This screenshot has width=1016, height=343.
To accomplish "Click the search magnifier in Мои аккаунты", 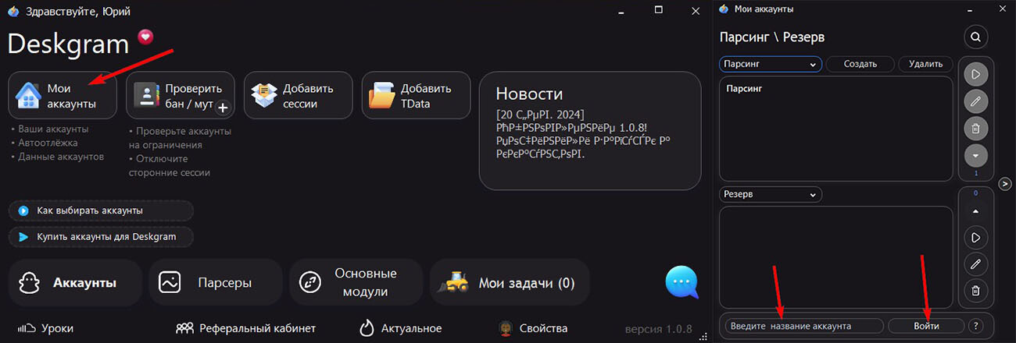I will click(975, 37).
